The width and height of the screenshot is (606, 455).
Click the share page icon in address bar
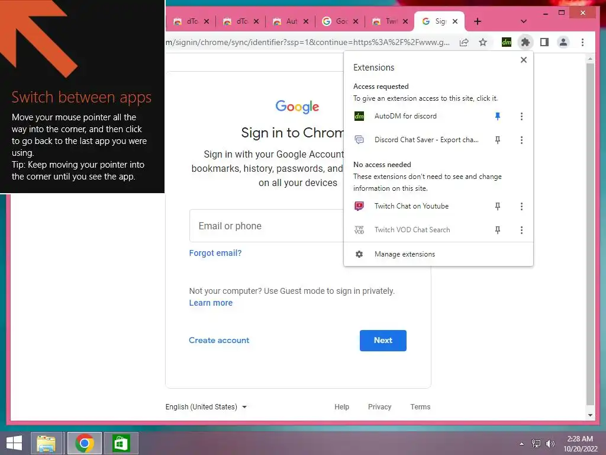[464, 42]
